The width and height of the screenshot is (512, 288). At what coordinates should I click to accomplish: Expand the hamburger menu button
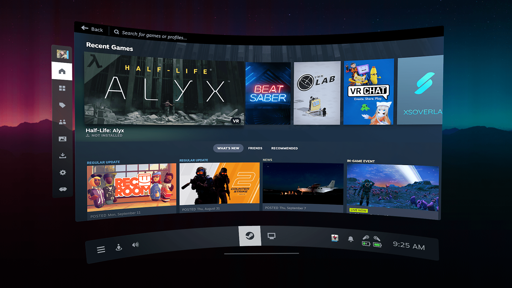click(101, 249)
